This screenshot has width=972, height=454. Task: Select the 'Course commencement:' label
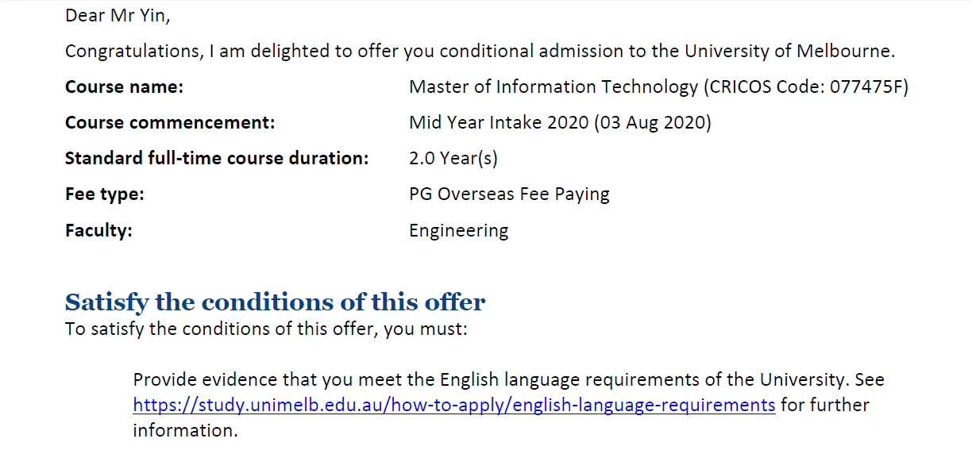170,123
